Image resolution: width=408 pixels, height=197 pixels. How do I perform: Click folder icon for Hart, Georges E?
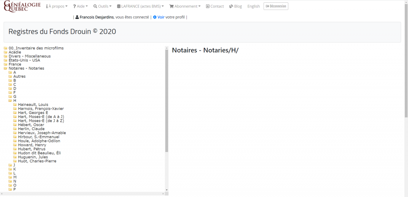pyautogui.click(x=15, y=113)
